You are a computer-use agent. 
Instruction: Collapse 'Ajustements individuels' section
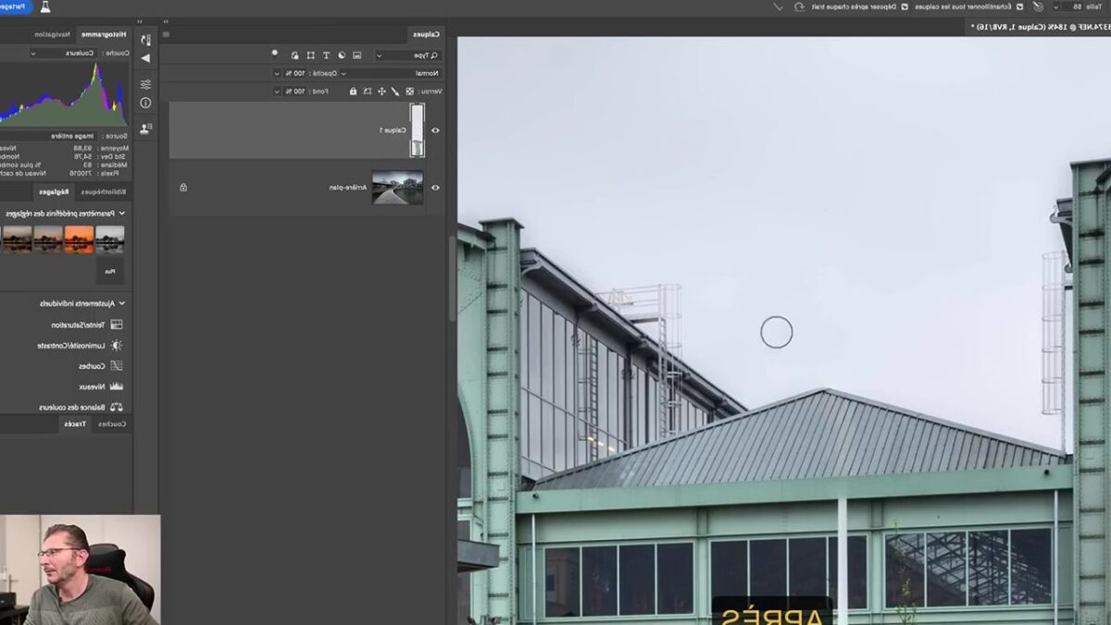point(122,303)
